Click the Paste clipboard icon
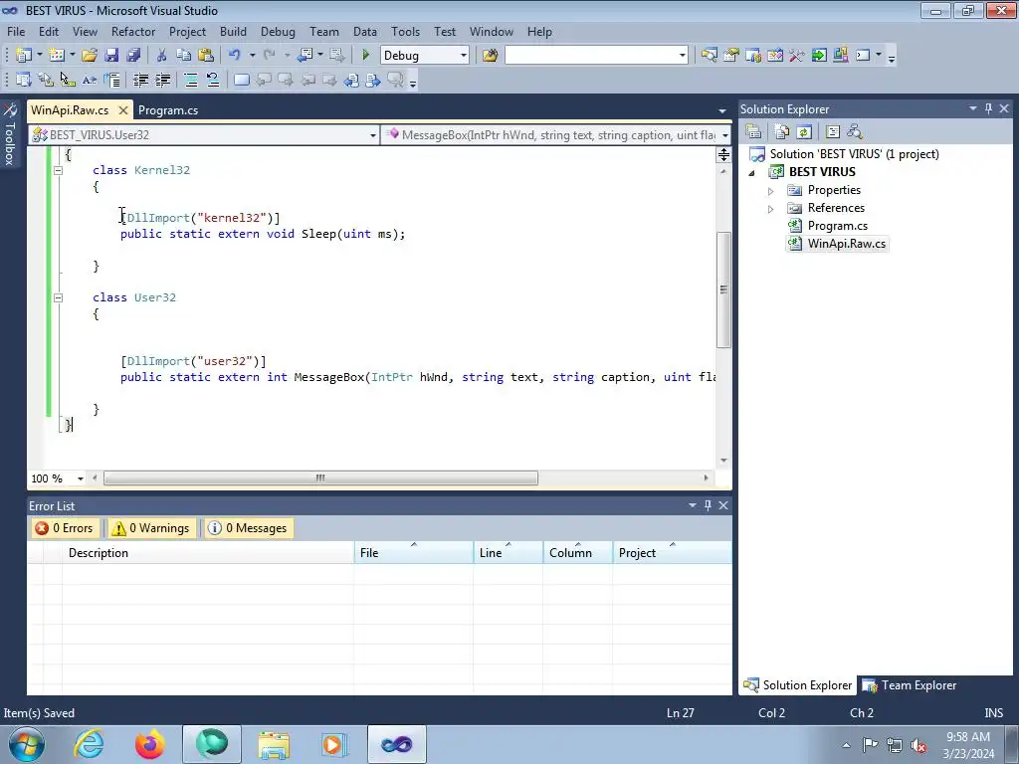Screen dimensions: 1019x764 [206, 56]
